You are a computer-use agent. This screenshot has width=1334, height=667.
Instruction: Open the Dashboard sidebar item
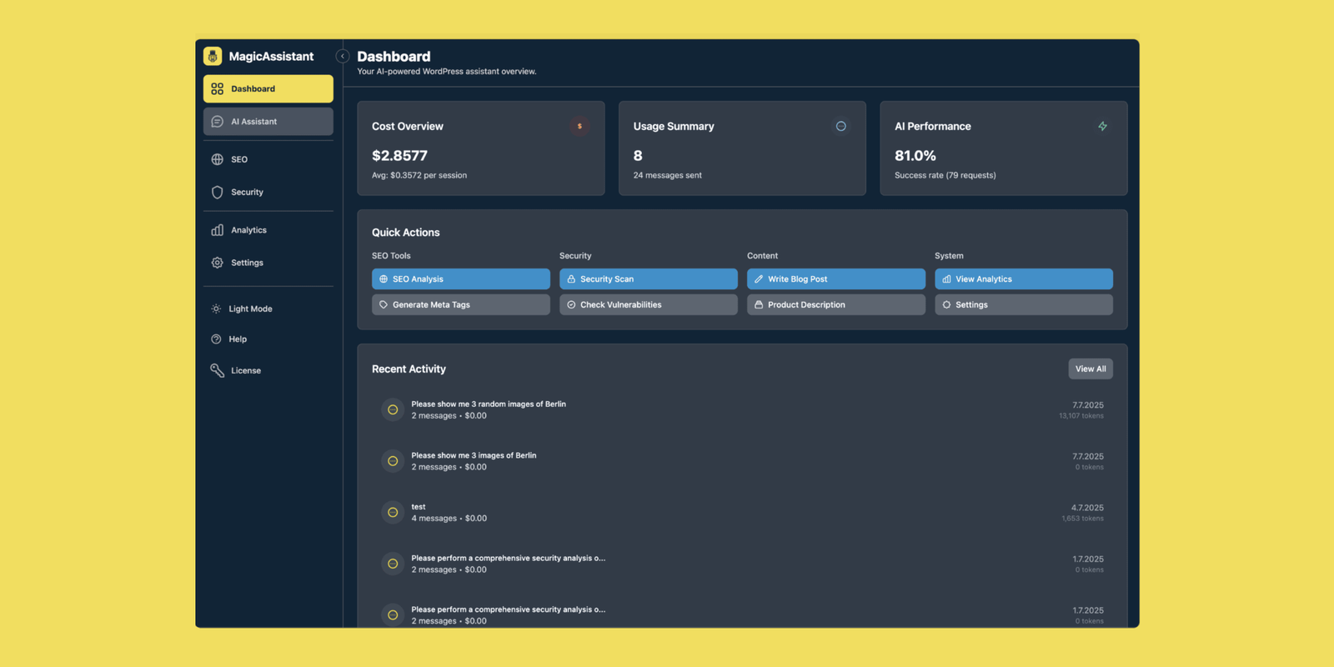click(x=268, y=88)
